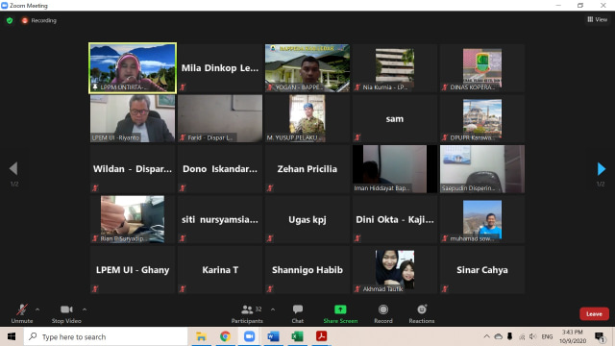Image resolution: width=615 pixels, height=346 pixels.
Task: Select Saepudin Disperin video tile
Action: (482, 169)
